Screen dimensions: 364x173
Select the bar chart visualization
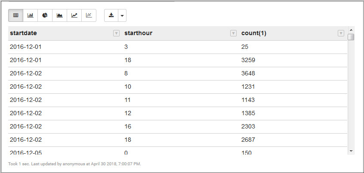[31, 15]
